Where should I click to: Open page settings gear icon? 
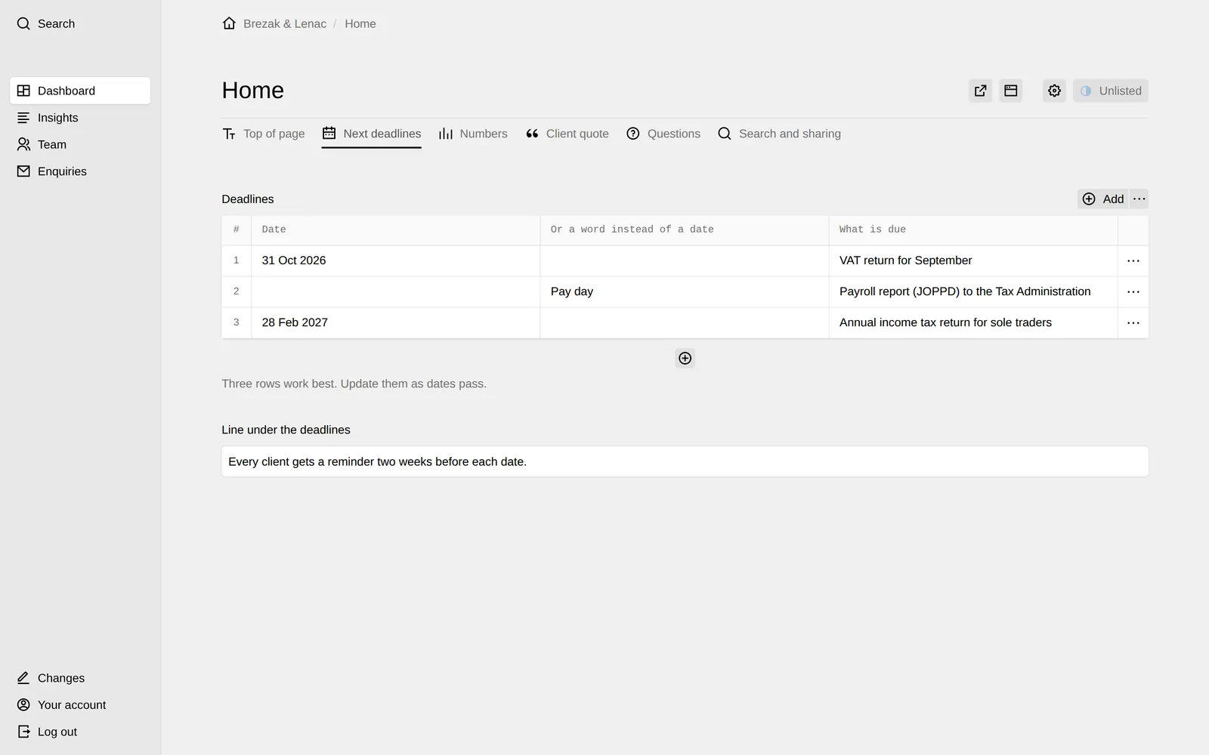click(1054, 91)
